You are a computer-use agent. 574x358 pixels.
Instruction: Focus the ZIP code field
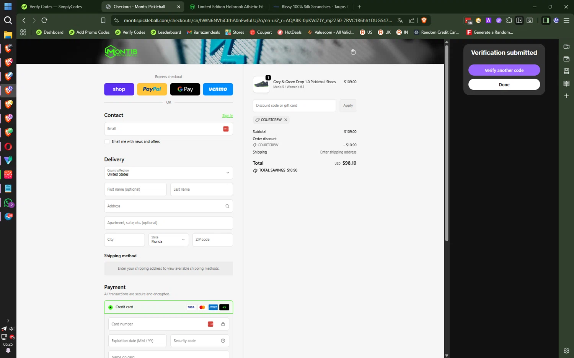tap(213, 240)
